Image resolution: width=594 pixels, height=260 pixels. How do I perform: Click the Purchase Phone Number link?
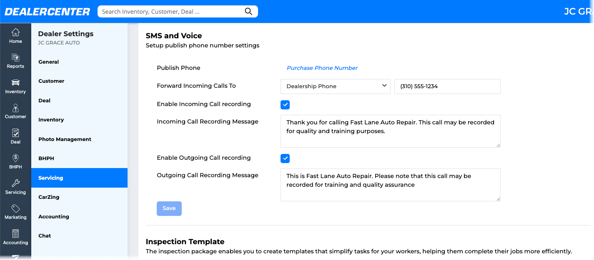coord(322,68)
